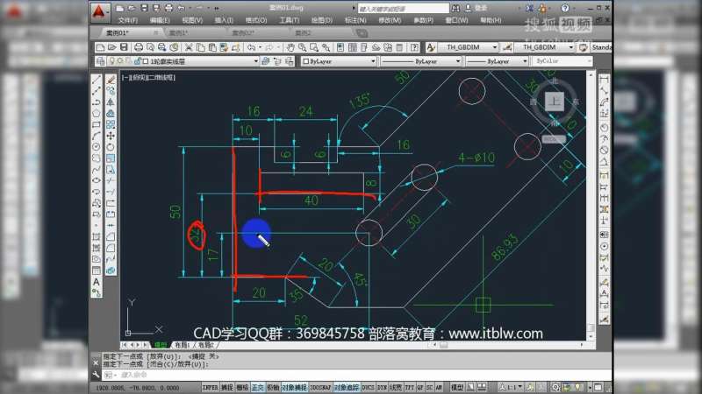Click the Save icon in standard toolbar

tap(127, 47)
